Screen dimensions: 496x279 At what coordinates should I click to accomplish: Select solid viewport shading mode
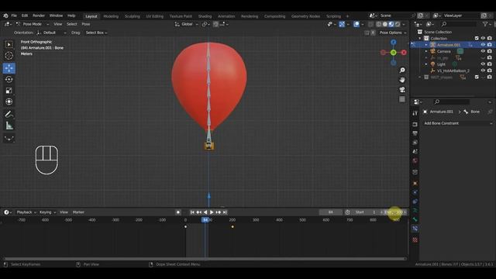[x=385, y=24]
